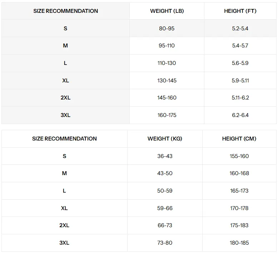Click the first SIZE RECOMMENDATION header
The width and height of the screenshot is (278, 255).
pos(66,11)
